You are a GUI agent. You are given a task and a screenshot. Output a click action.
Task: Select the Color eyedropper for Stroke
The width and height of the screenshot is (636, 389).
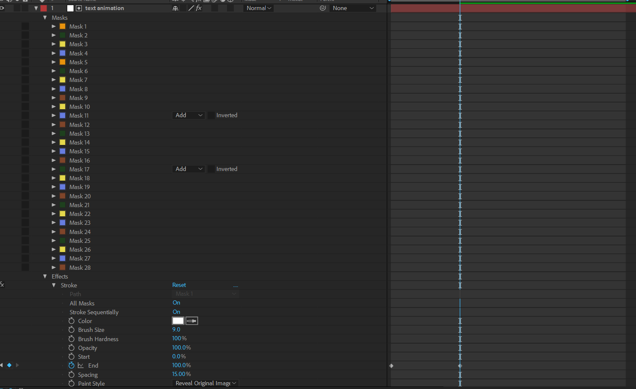click(x=192, y=321)
